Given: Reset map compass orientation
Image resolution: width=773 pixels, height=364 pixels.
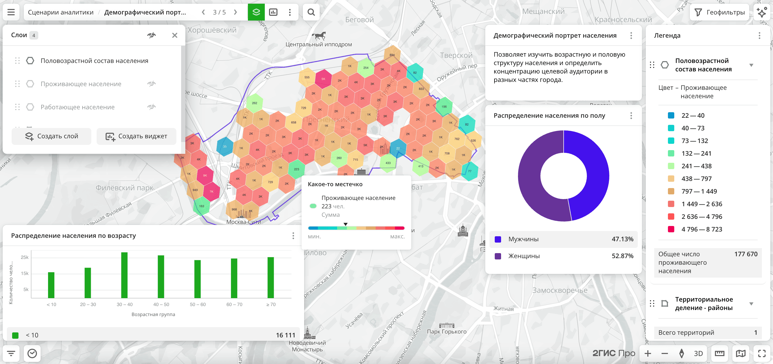Looking at the screenshot, I should [x=681, y=353].
